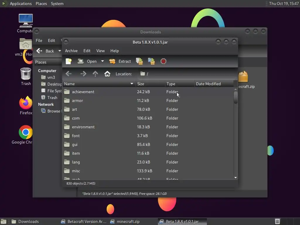Select minecraft.zip file in Downloads window
The height and width of the screenshot is (225, 300).
(x=246, y=80)
